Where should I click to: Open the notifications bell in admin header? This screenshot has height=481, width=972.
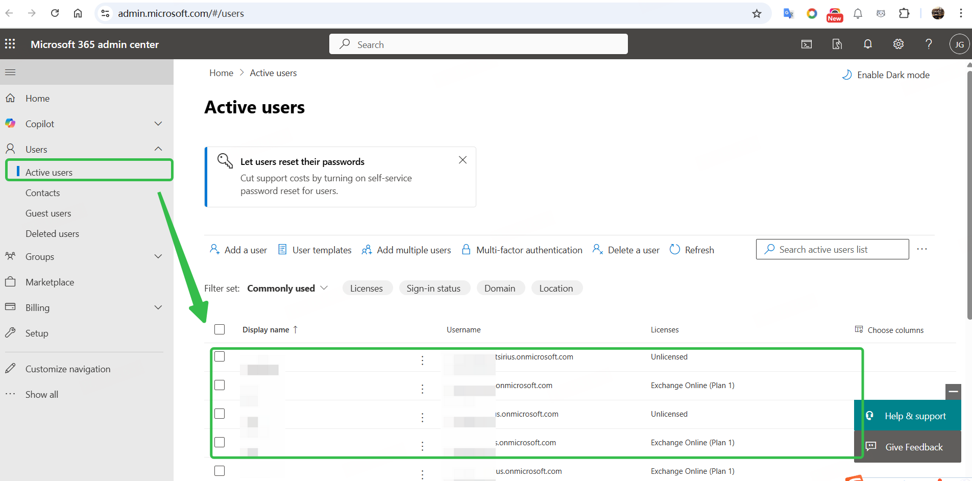pos(867,44)
